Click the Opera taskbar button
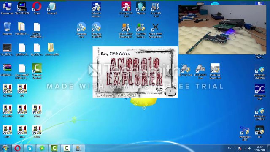This screenshot has height=152, width=270. click(18, 148)
